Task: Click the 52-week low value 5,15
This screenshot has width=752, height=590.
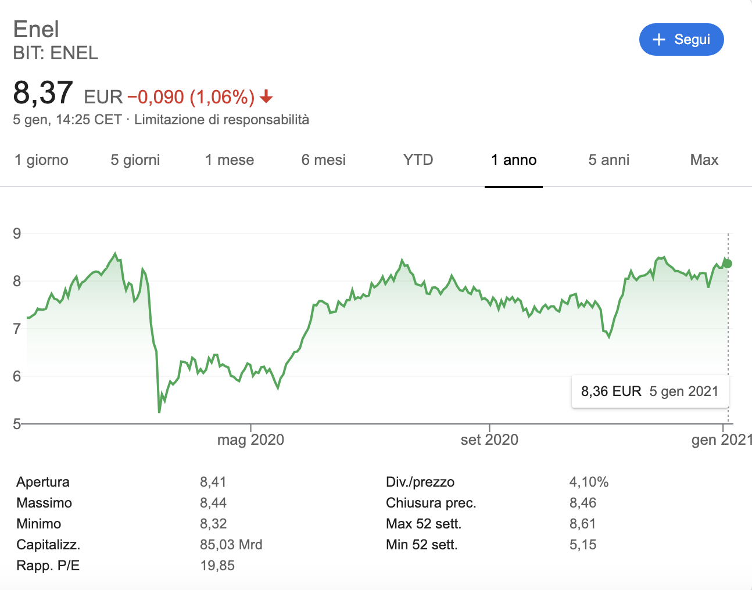Action: point(583,545)
